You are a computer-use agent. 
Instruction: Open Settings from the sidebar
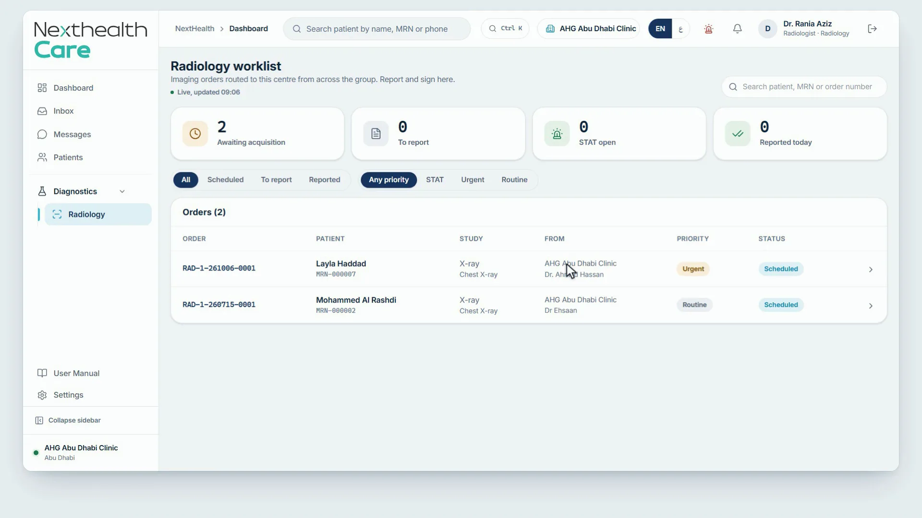[x=90, y=395]
